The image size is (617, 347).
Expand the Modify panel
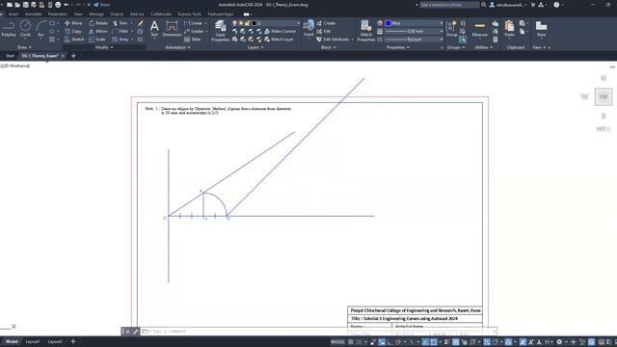pyautogui.click(x=104, y=47)
